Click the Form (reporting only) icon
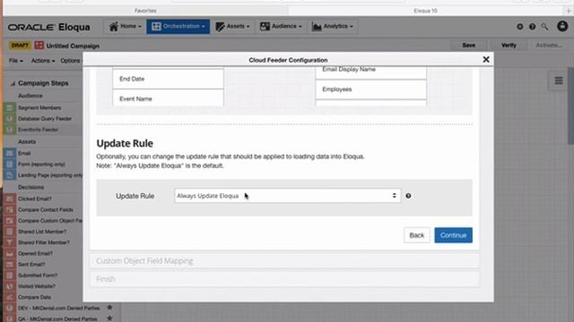 click(x=10, y=165)
